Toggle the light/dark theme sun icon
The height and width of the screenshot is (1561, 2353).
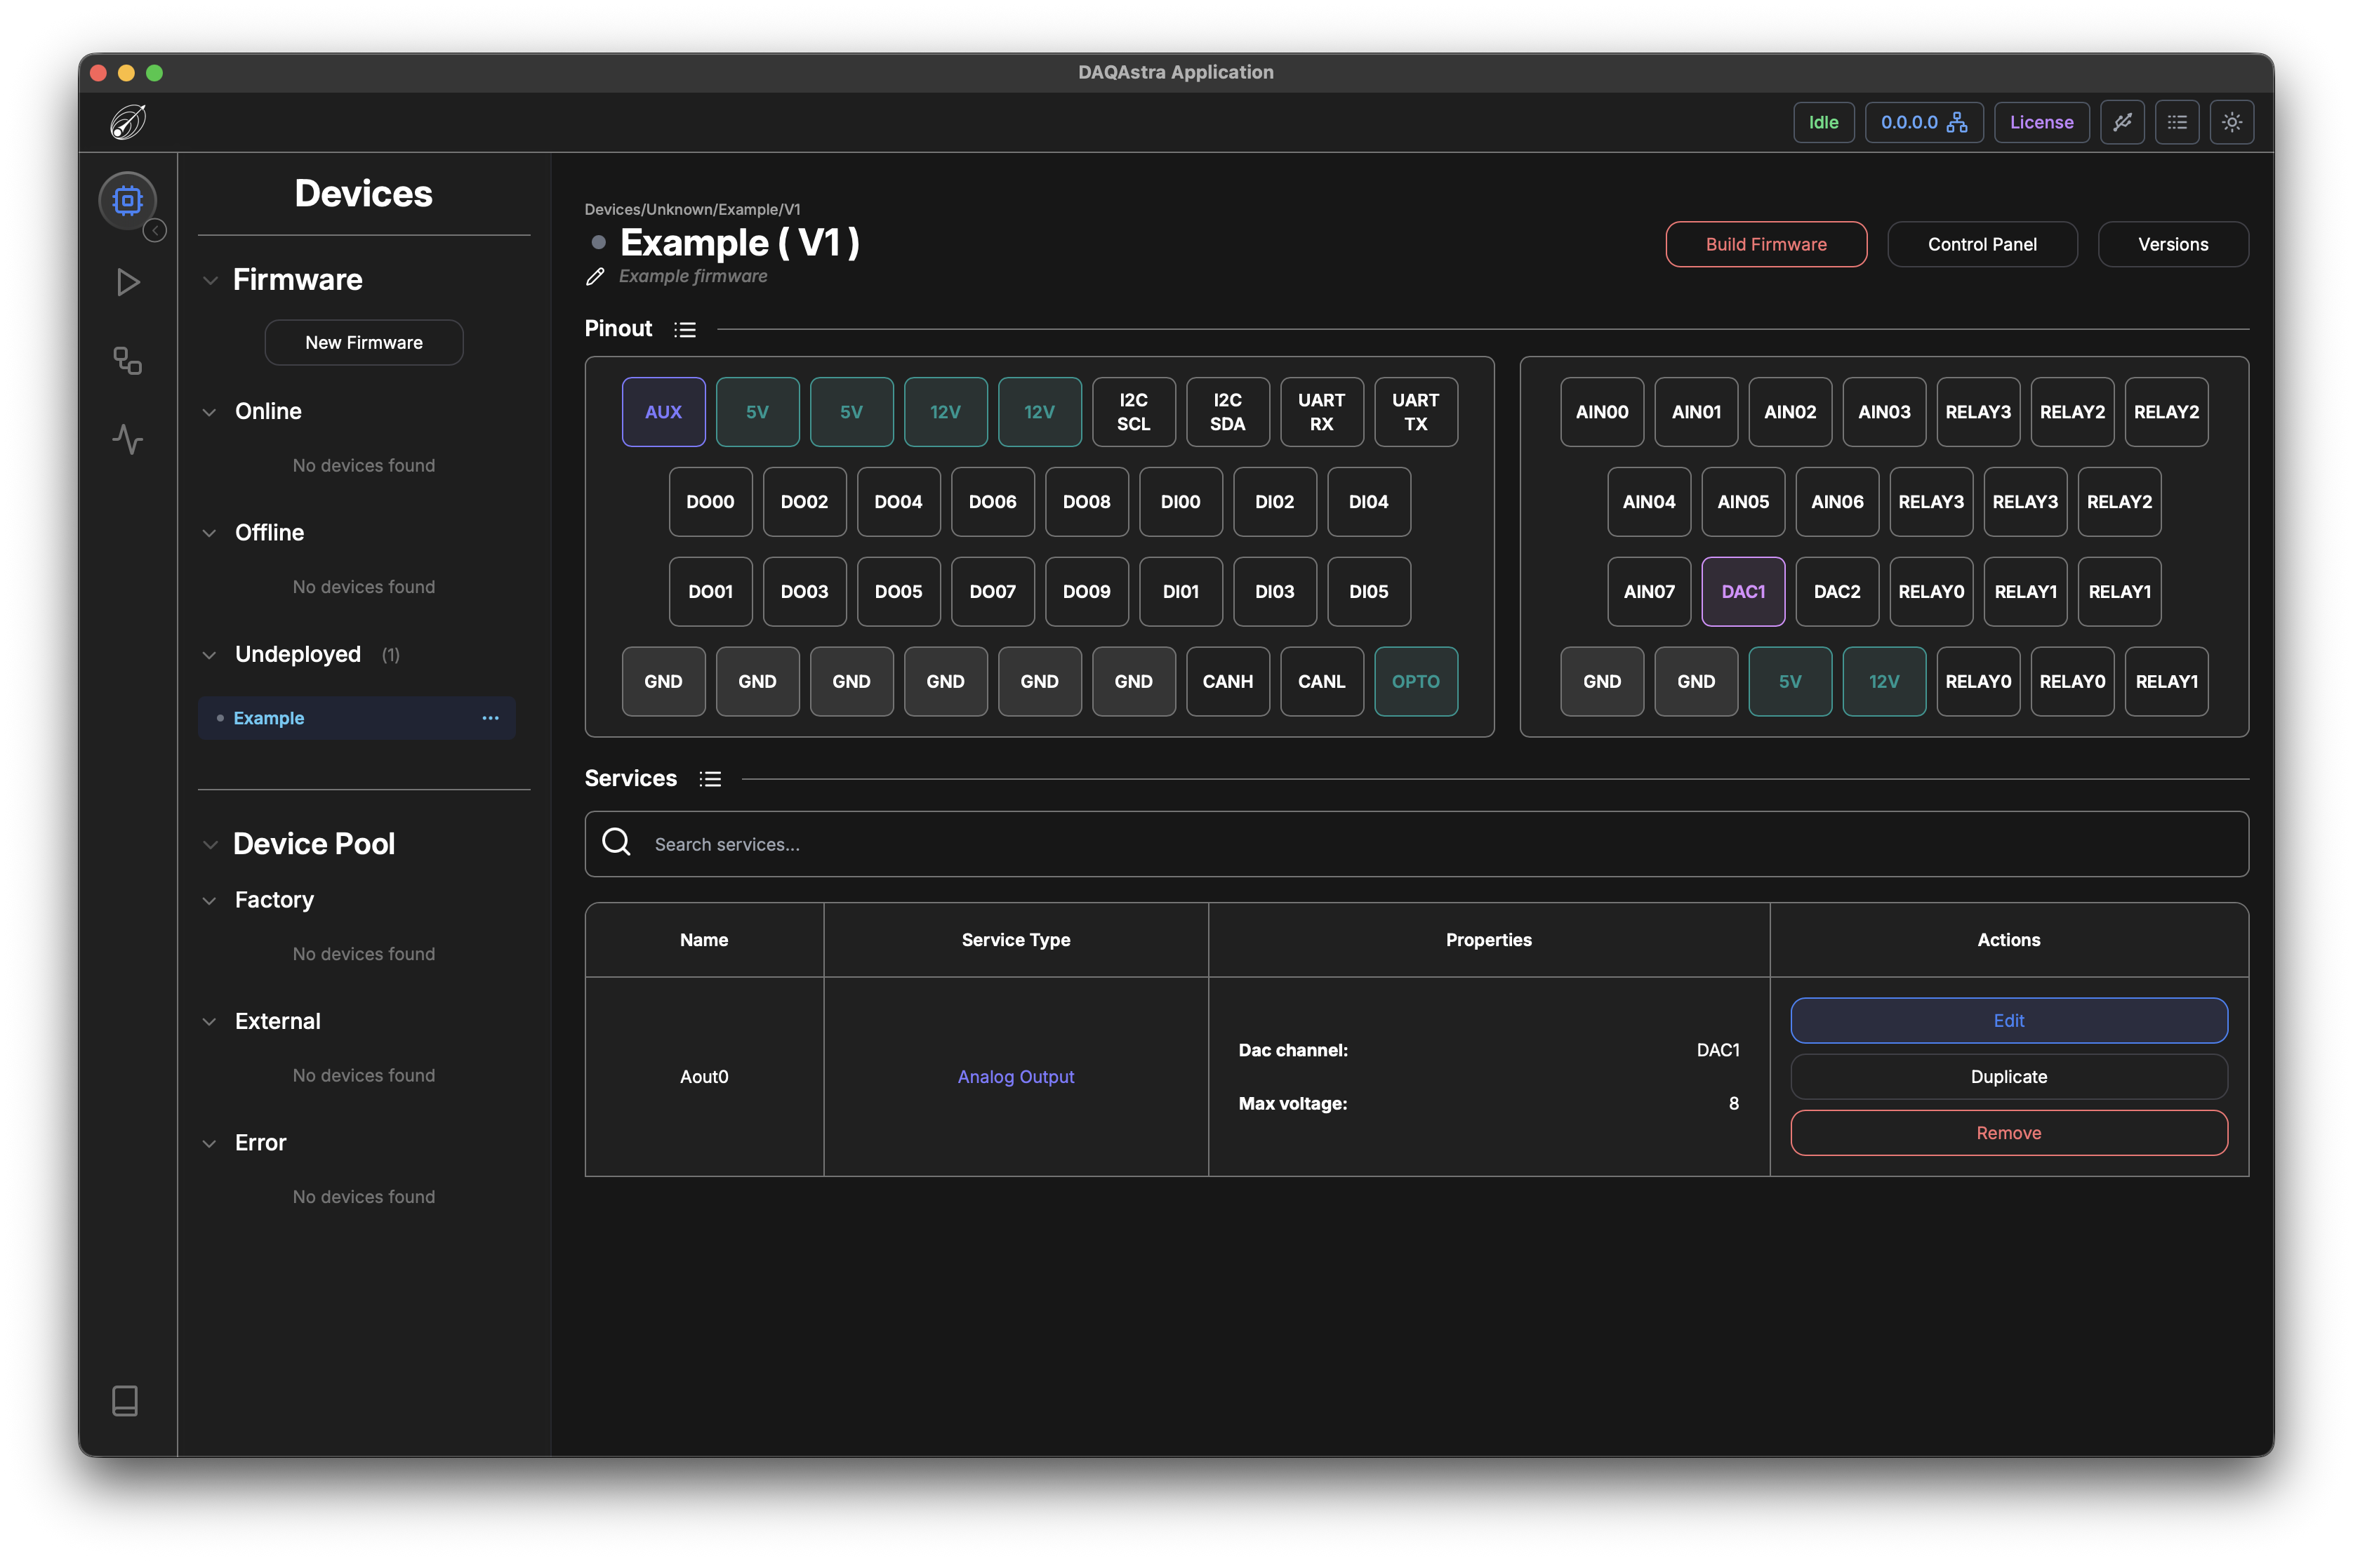click(x=2232, y=122)
